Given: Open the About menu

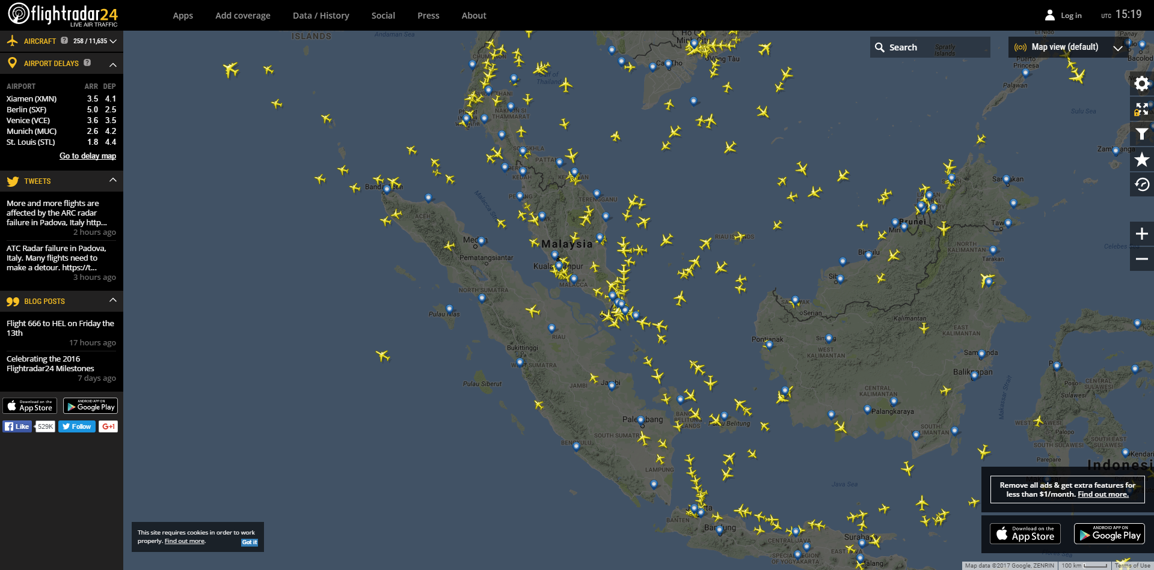Looking at the screenshot, I should coord(474,16).
